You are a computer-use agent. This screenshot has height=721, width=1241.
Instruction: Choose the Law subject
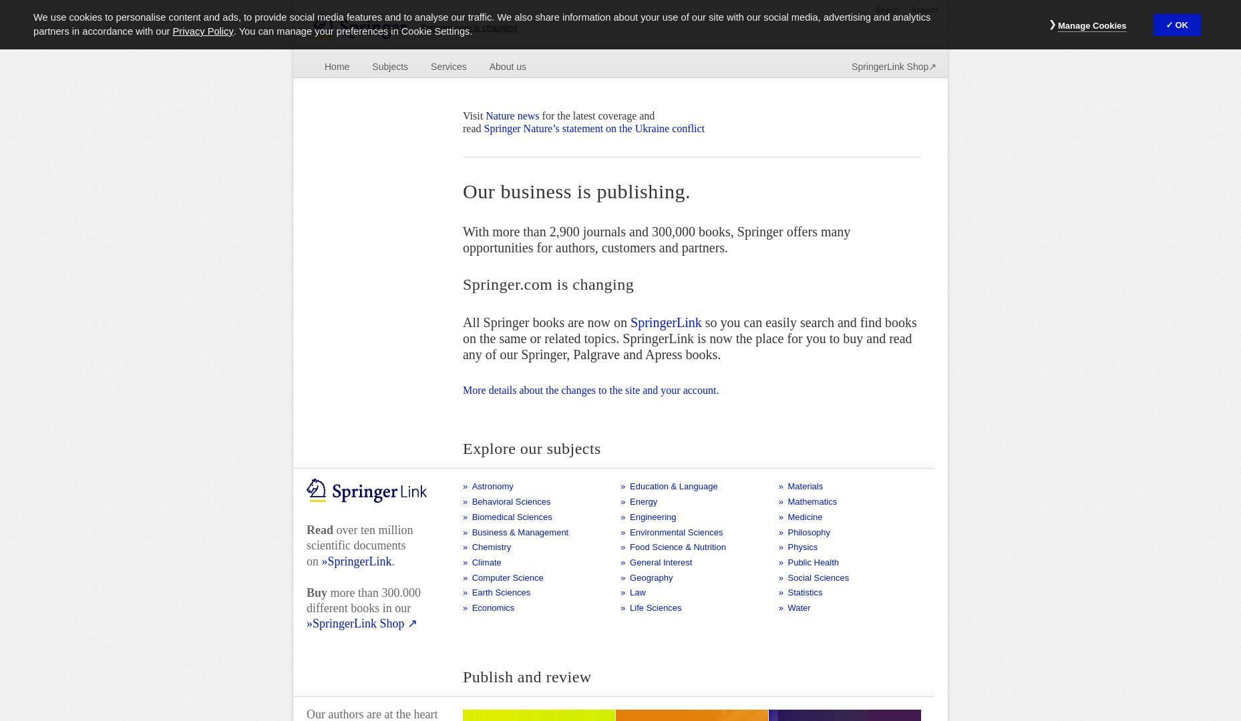(x=637, y=593)
